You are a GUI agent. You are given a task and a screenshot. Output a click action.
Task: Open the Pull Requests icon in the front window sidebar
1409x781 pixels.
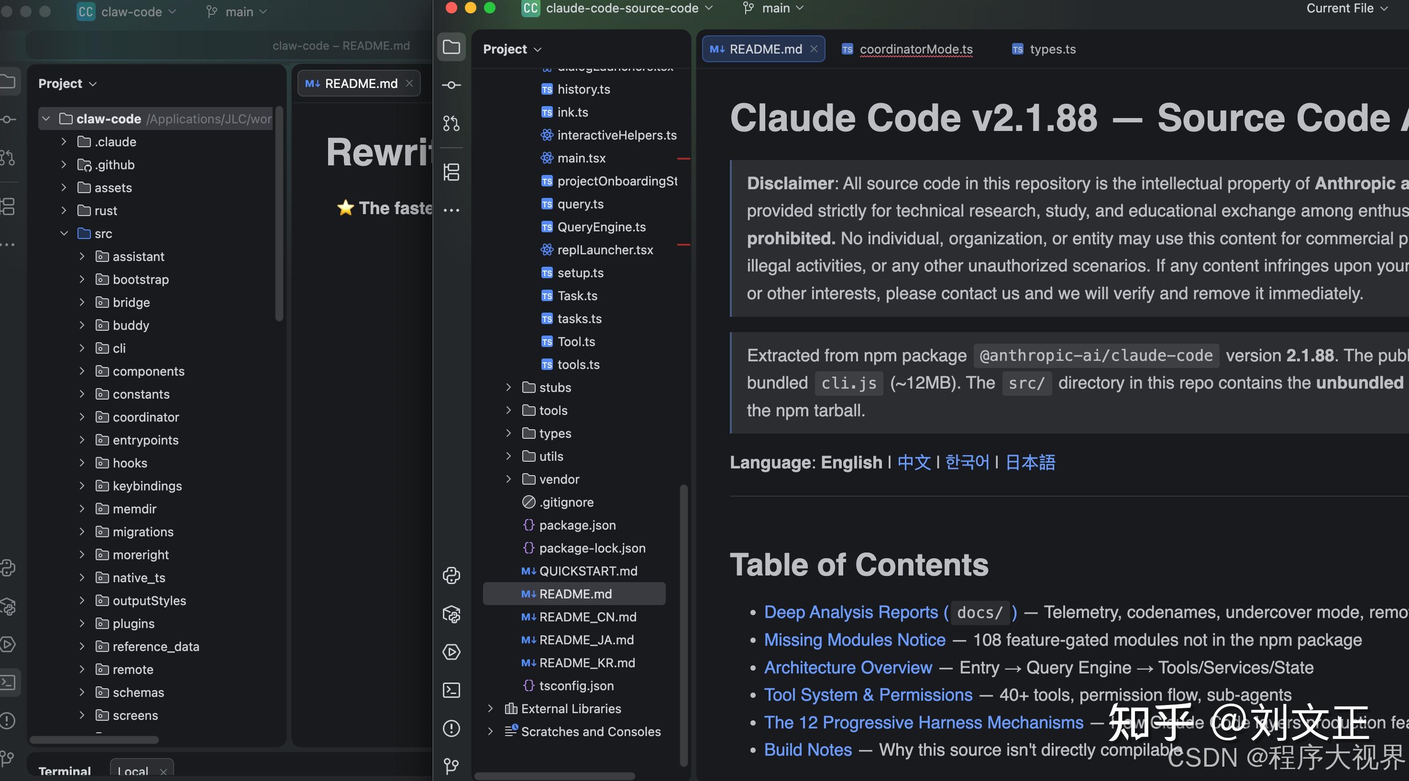click(451, 123)
